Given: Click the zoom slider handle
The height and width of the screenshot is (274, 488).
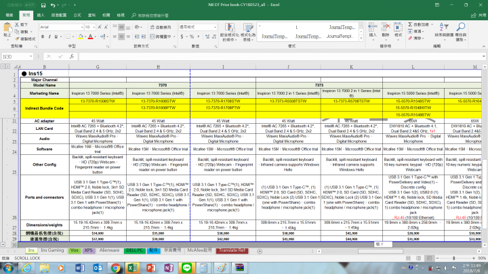Looking at the screenshot, I should tap(453, 258).
